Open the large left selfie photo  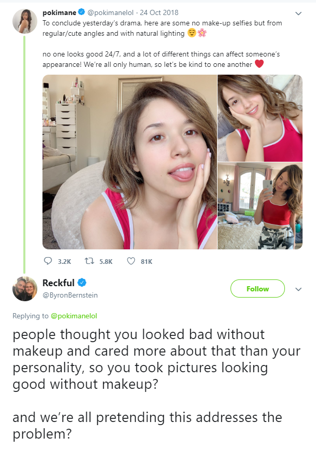coord(129,162)
